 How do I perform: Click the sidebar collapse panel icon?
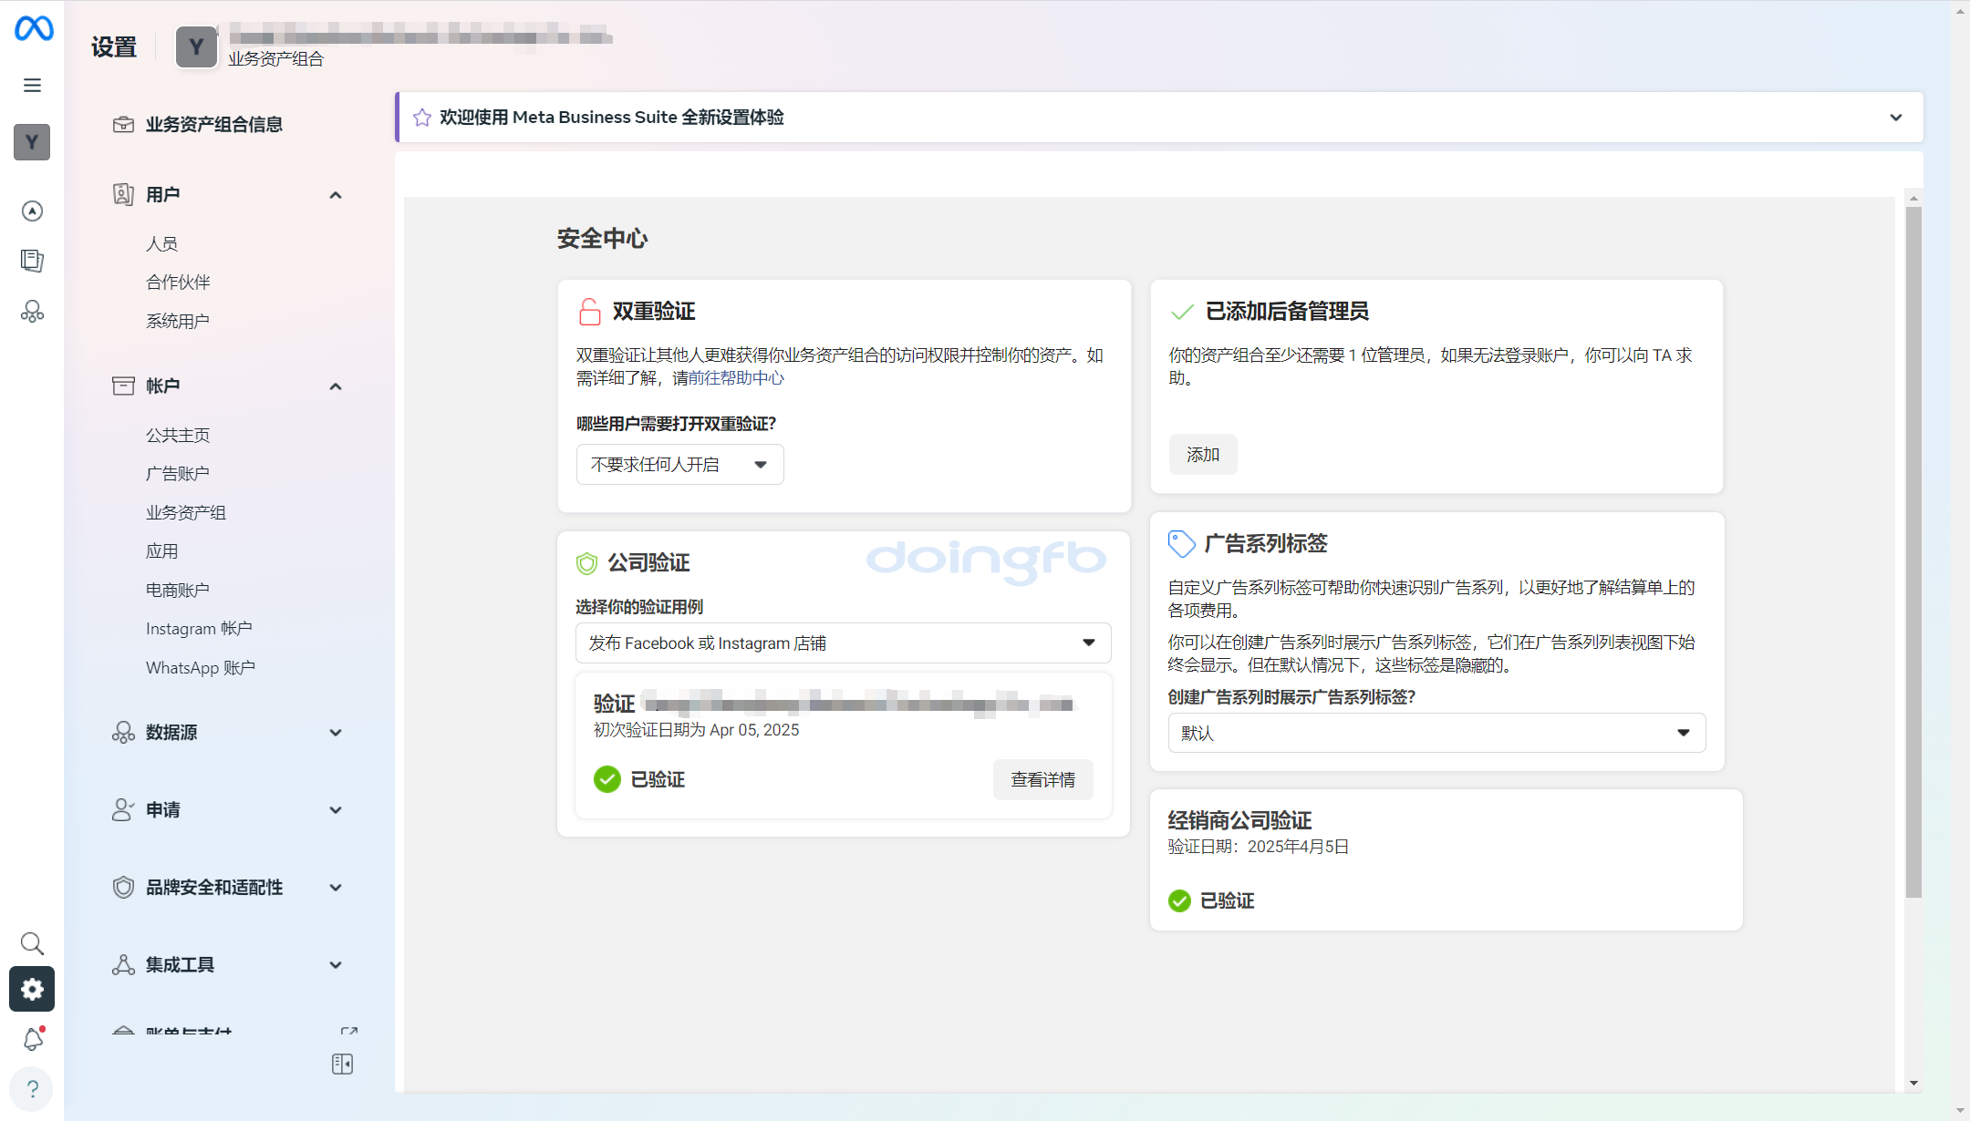342,1064
